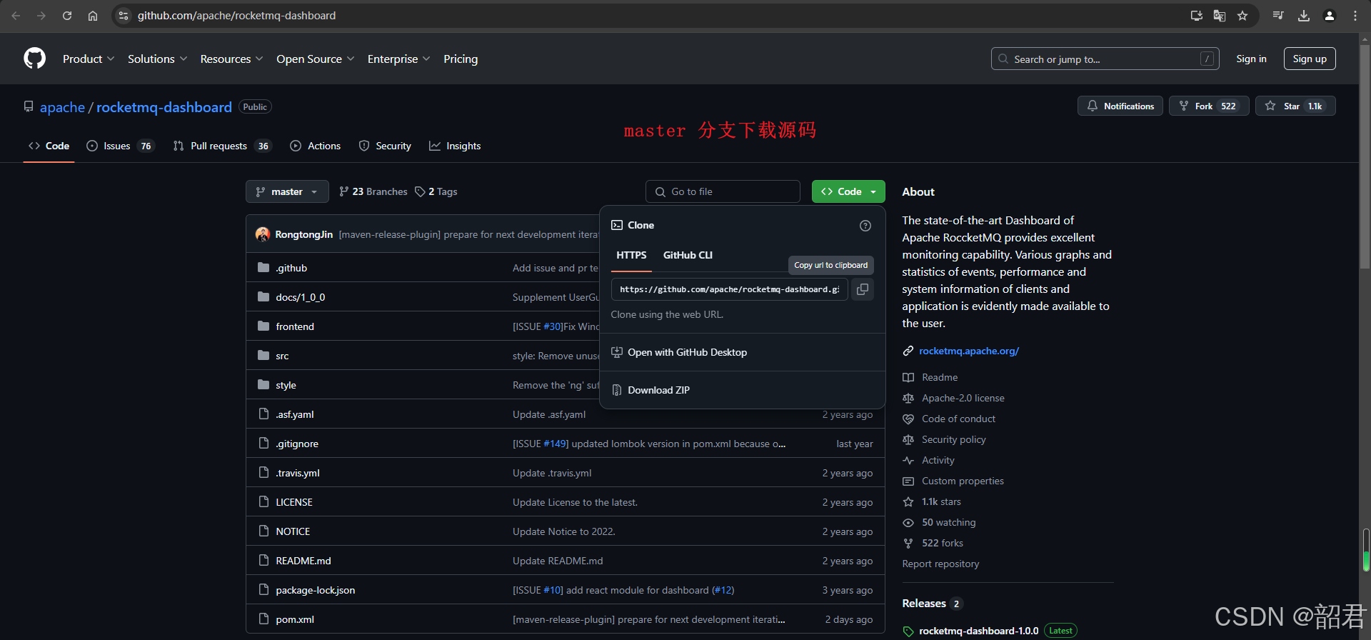Open browser media control icon
1371x640 pixels.
[1278, 16]
